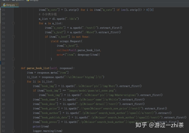Click line number 33 in the gutter

3,46
